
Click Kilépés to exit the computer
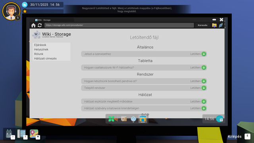[x=235, y=137]
